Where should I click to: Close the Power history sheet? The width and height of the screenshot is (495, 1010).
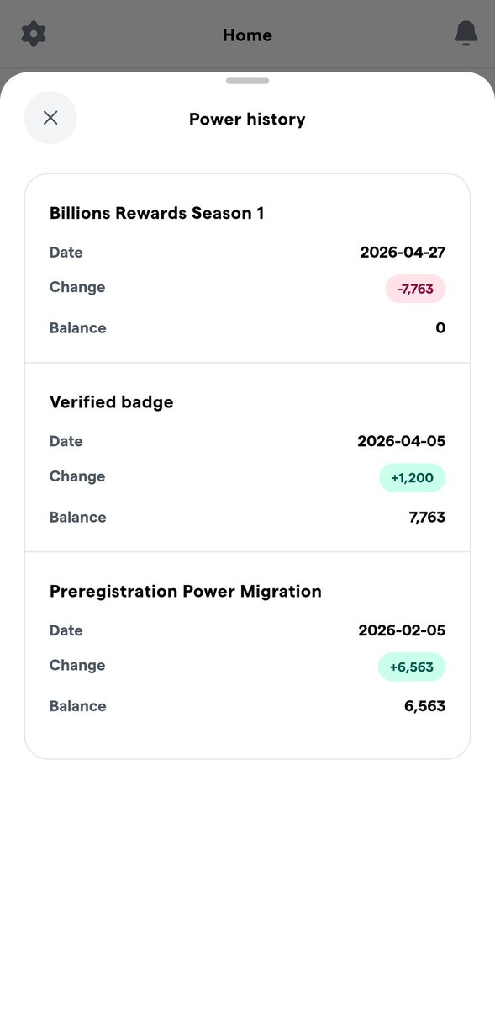pyautogui.click(x=50, y=118)
